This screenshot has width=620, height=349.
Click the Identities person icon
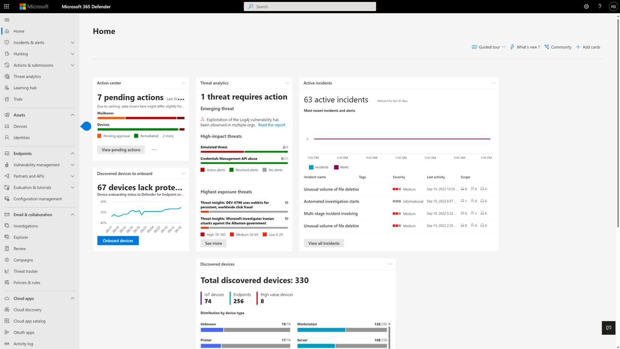pyautogui.click(x=7, y=138)
